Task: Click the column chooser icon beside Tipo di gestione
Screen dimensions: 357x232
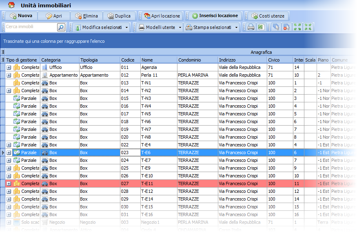Action: (x=3, y=60)
